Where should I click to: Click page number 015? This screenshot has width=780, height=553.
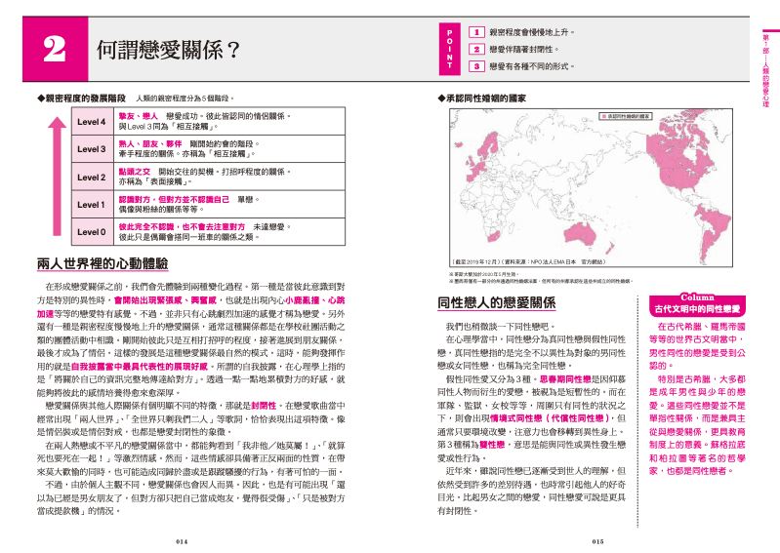coord(597,541)
